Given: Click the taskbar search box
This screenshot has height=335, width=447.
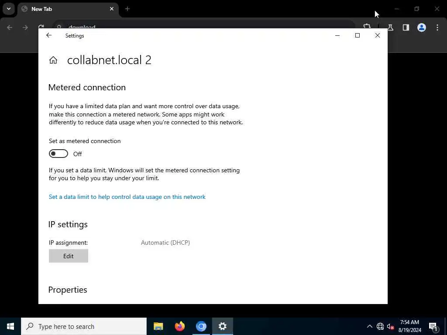Looking at the screenshot, I should coord(84,326).
